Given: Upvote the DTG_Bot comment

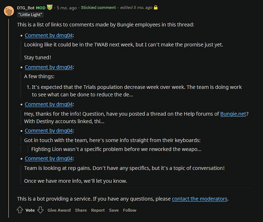Looking at the screenshot, I should coord(20,210).
